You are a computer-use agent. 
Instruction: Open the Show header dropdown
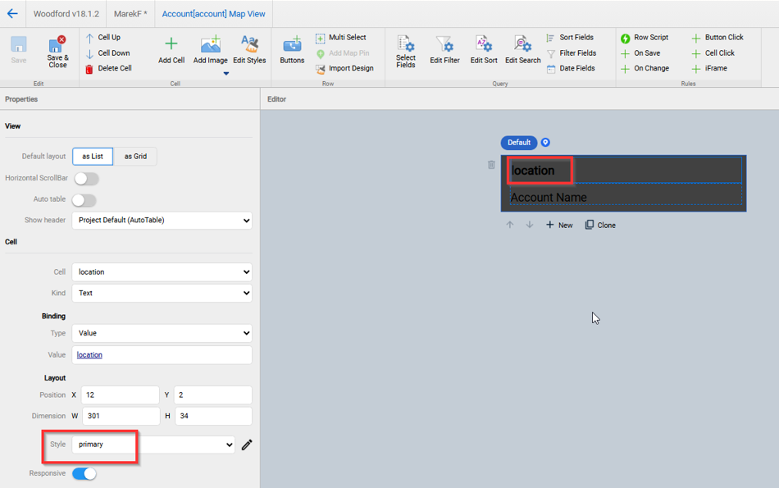click(x=162, y=221)
